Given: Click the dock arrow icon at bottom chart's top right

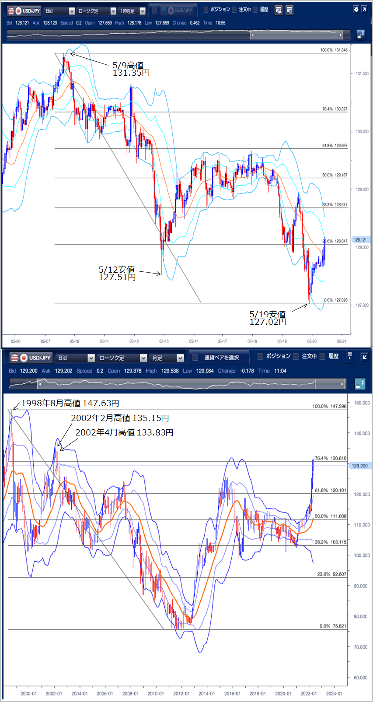Looking at the screenshot, I should point(364,357).
